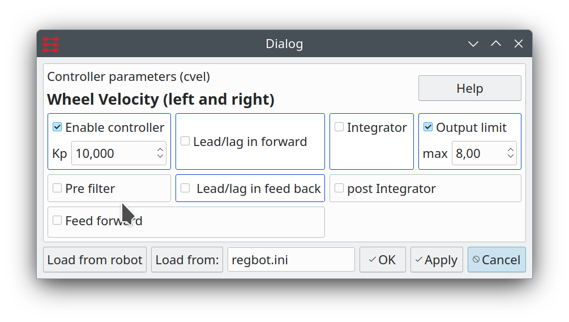Click the regbot.ini filename field

pyautogui.click(x=291, y=260)
